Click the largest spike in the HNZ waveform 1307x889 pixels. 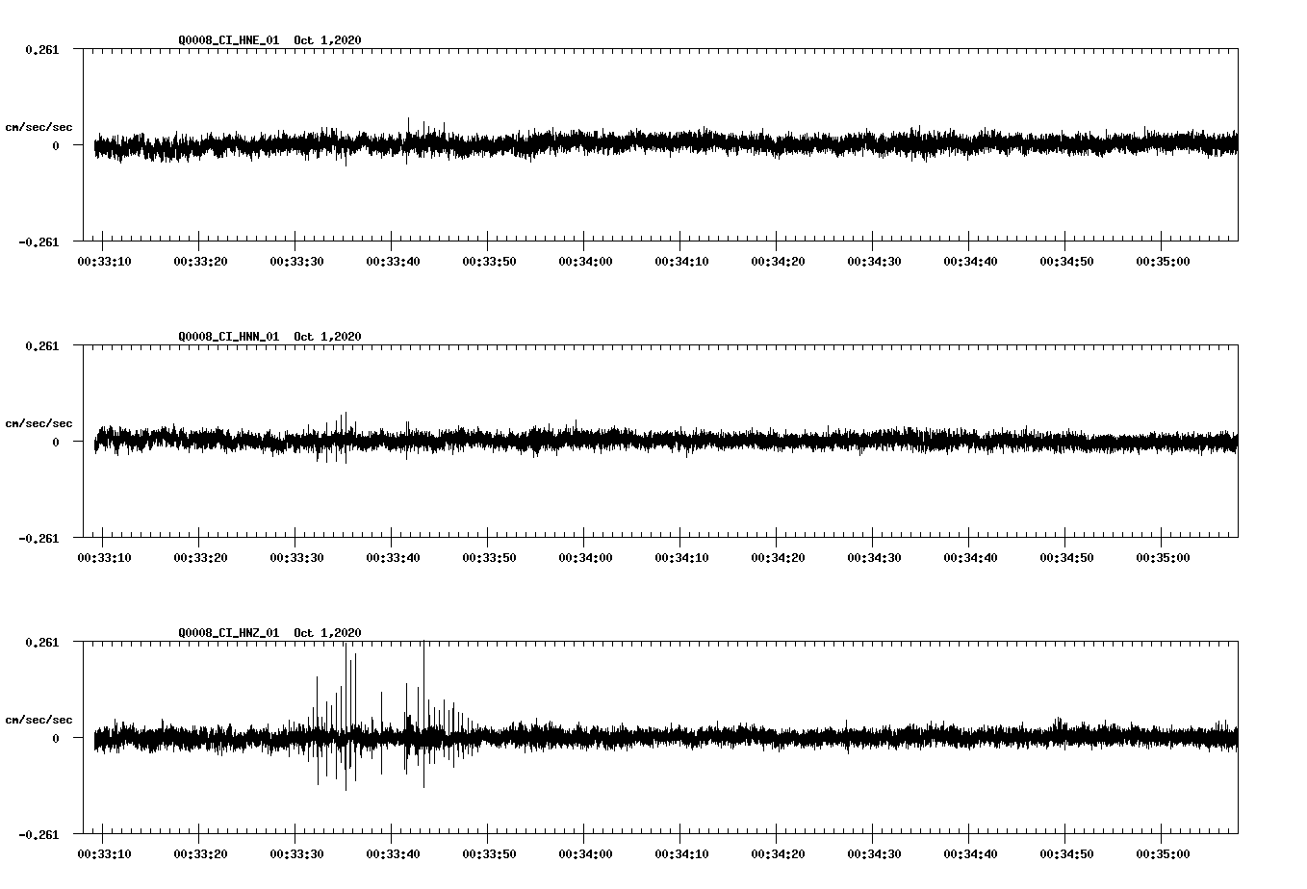tap(347, 673)
